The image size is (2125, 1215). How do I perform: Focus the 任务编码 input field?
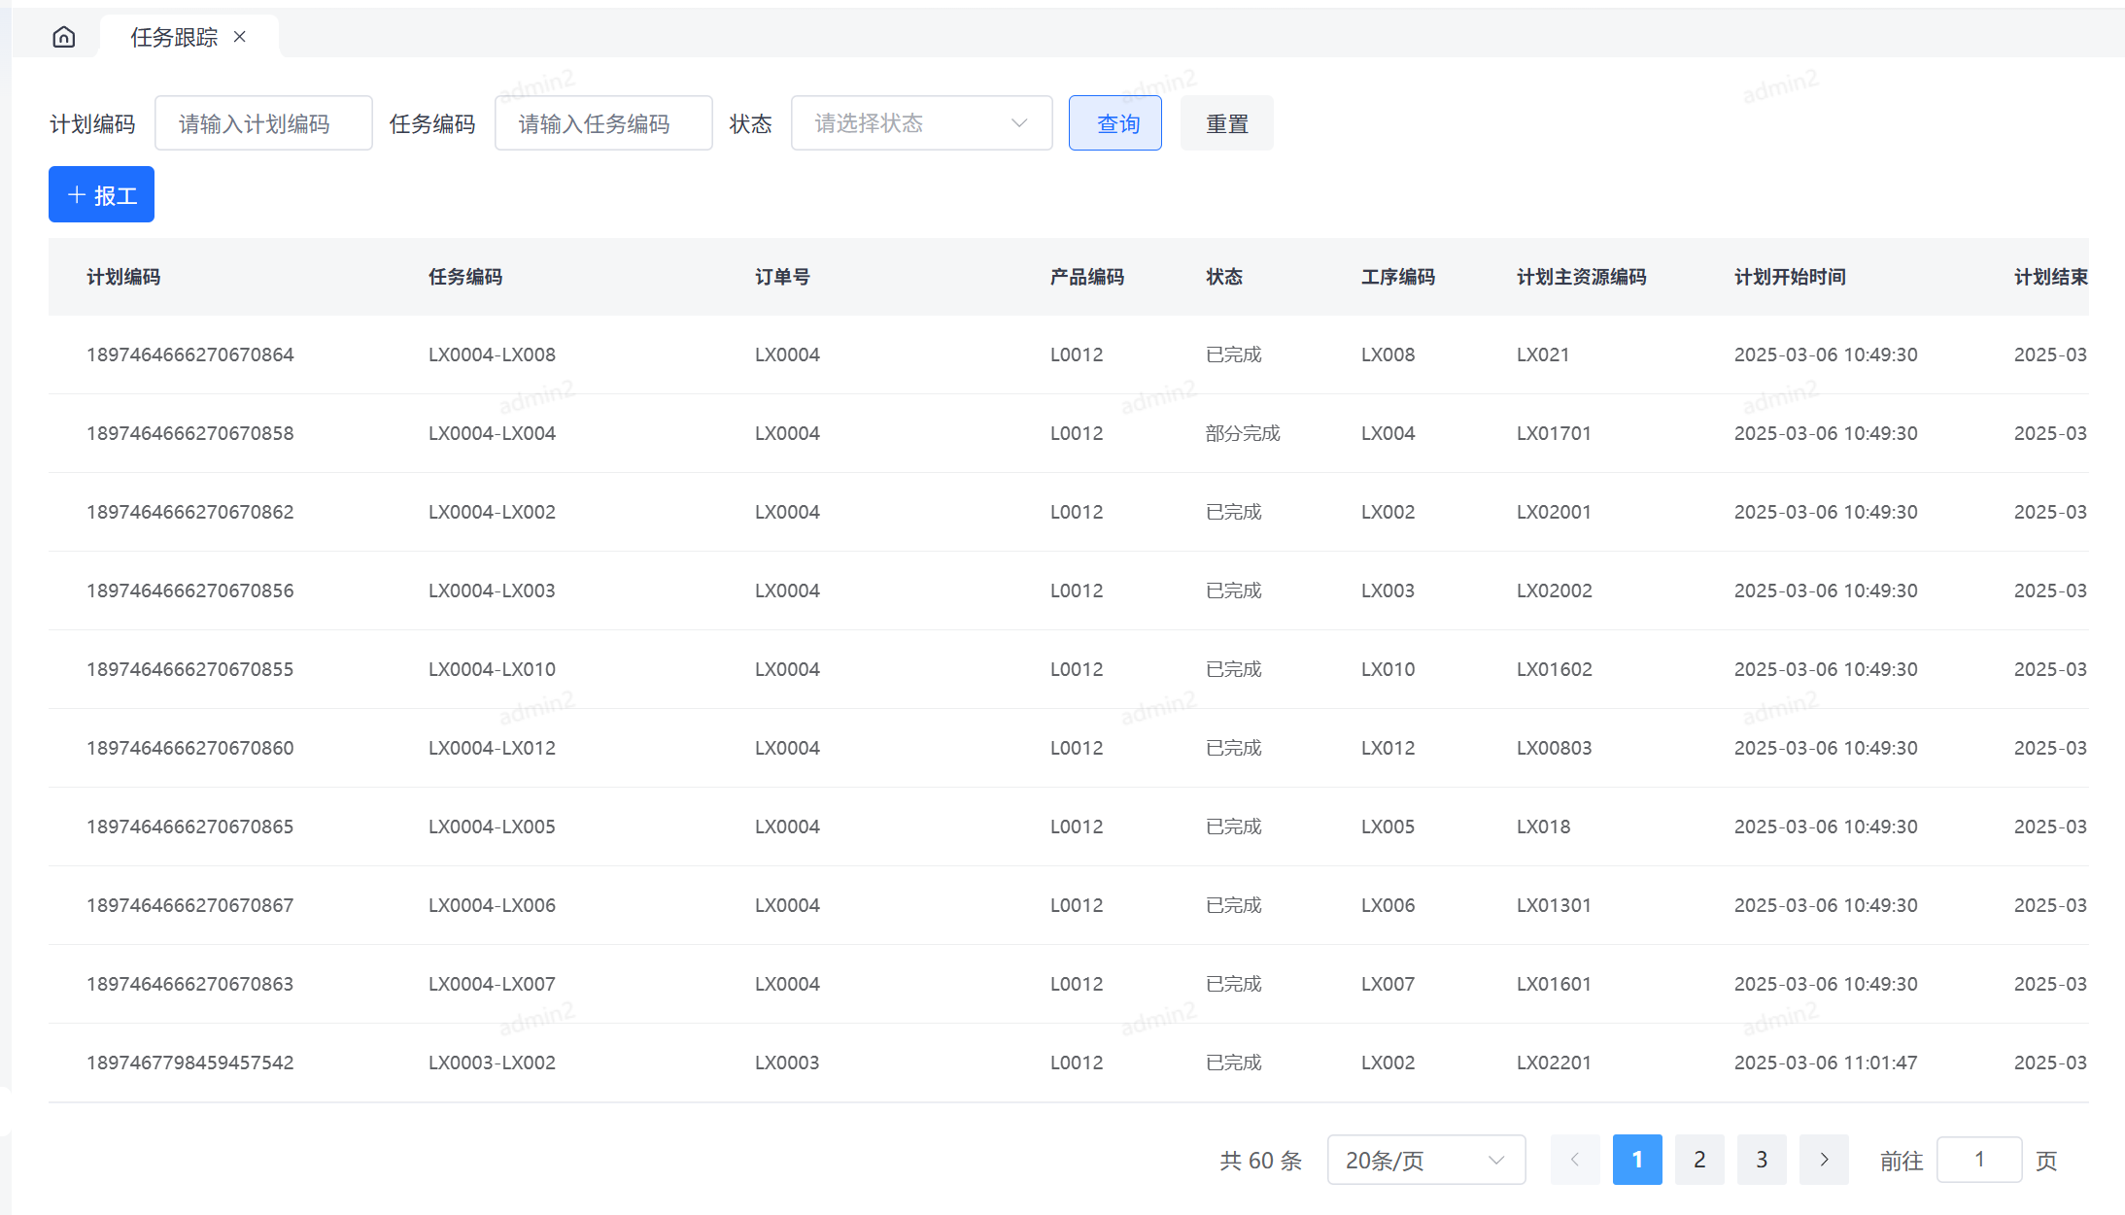[x=603, y=123]
